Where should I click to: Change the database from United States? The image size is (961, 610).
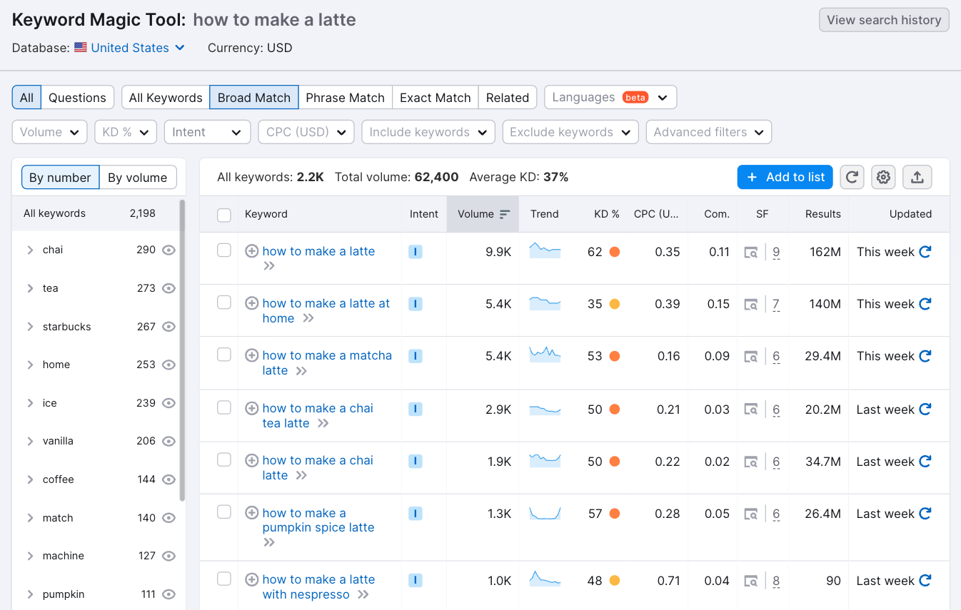click(x=131, y=48)
